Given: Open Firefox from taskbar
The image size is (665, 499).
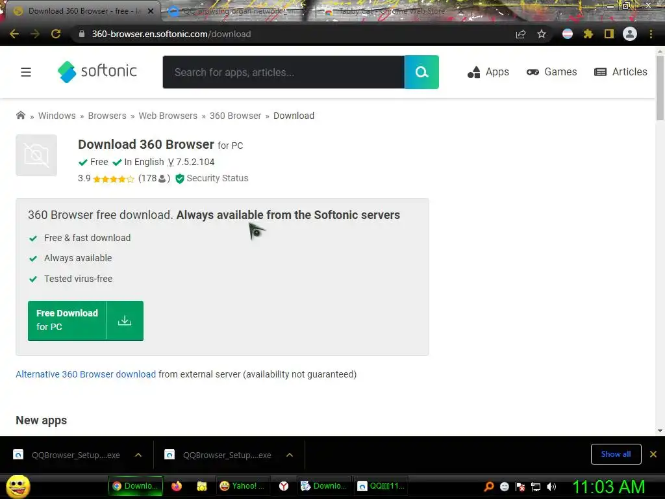Looking at the screenshot, I should [x=177, y=486].
